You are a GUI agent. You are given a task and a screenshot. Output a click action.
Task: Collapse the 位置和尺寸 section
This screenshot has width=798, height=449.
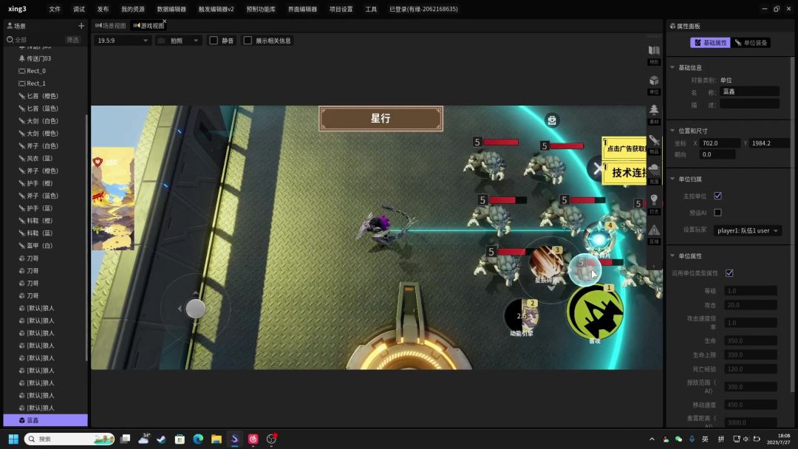coord(672,131)
